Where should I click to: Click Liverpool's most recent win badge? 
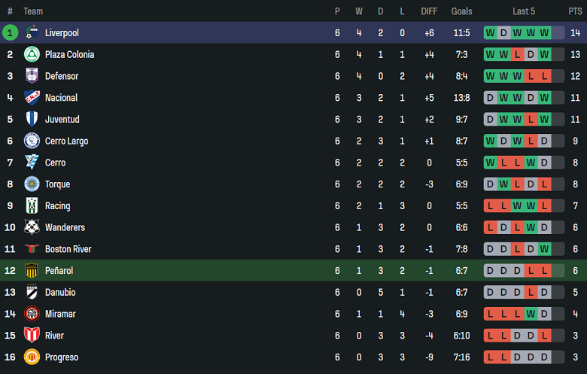click(x=544, y=32)
